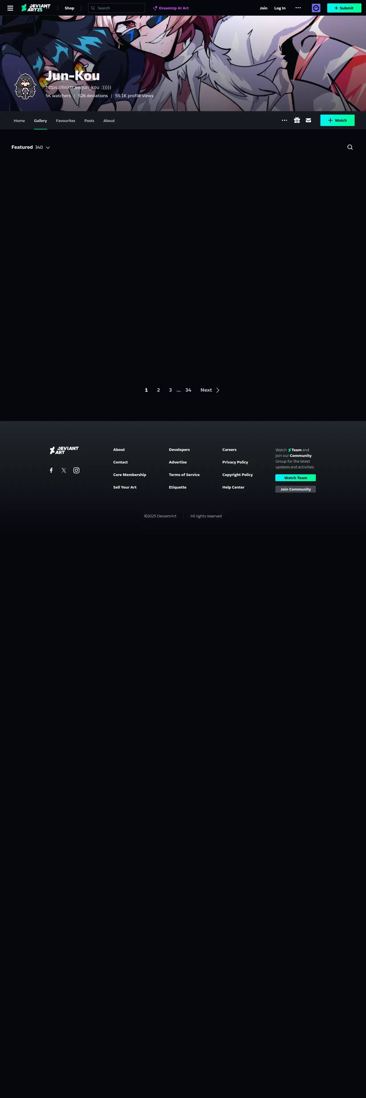Image resolution: width=366 pixels, height=1098 pixels.
Task: Click Log In in the header
Action: [280, 8]
